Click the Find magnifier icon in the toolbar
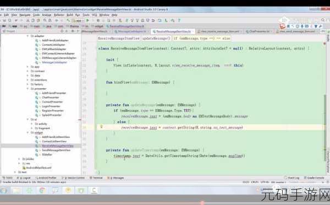 point(45,20)
